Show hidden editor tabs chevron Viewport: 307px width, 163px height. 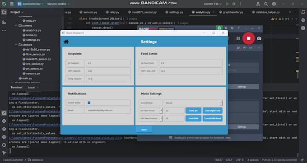coord(290,12)
